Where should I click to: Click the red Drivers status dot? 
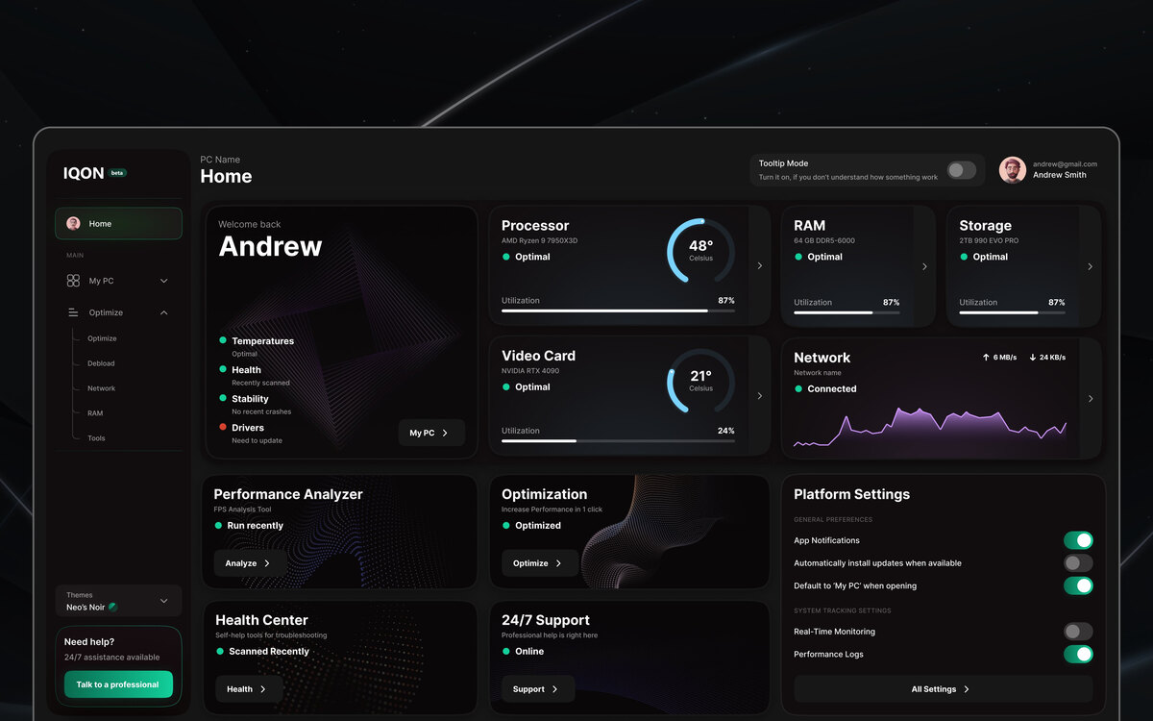click(x=223, y=427)
